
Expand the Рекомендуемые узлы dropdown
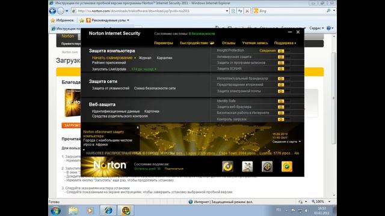pyautogui.click(x=128, y=20)
